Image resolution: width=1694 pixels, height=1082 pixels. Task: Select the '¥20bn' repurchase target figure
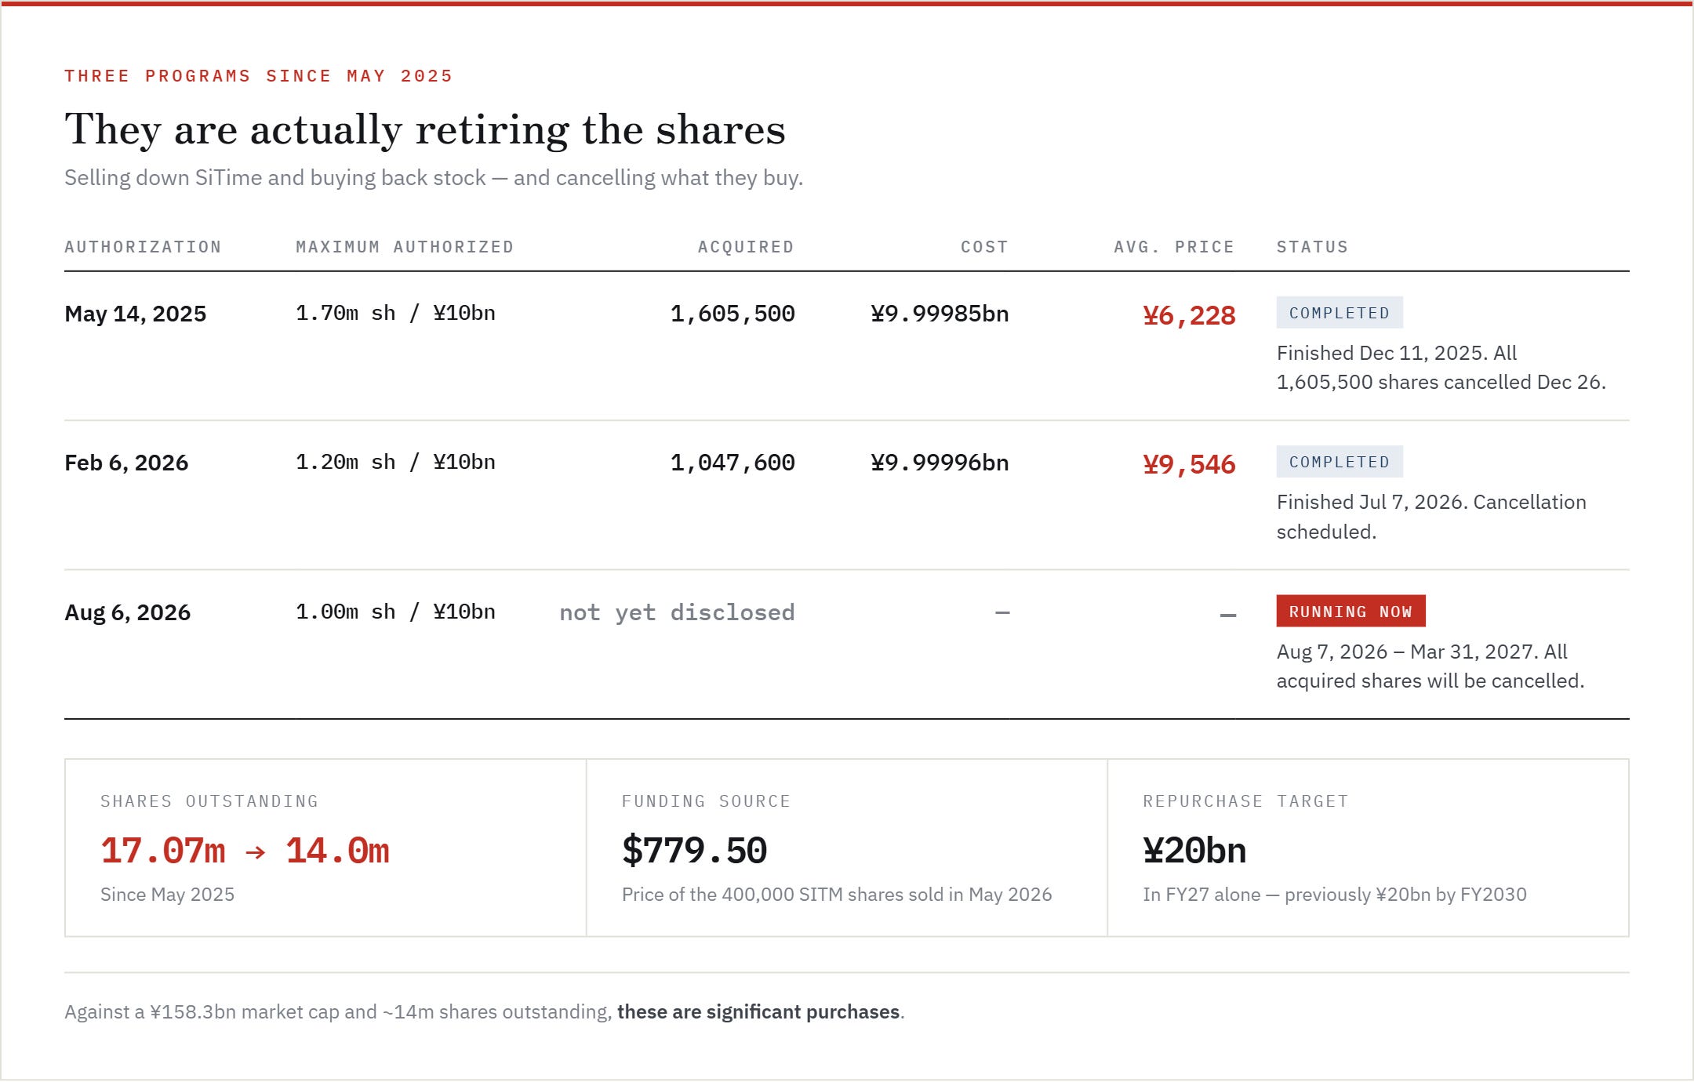(1194, 851)
